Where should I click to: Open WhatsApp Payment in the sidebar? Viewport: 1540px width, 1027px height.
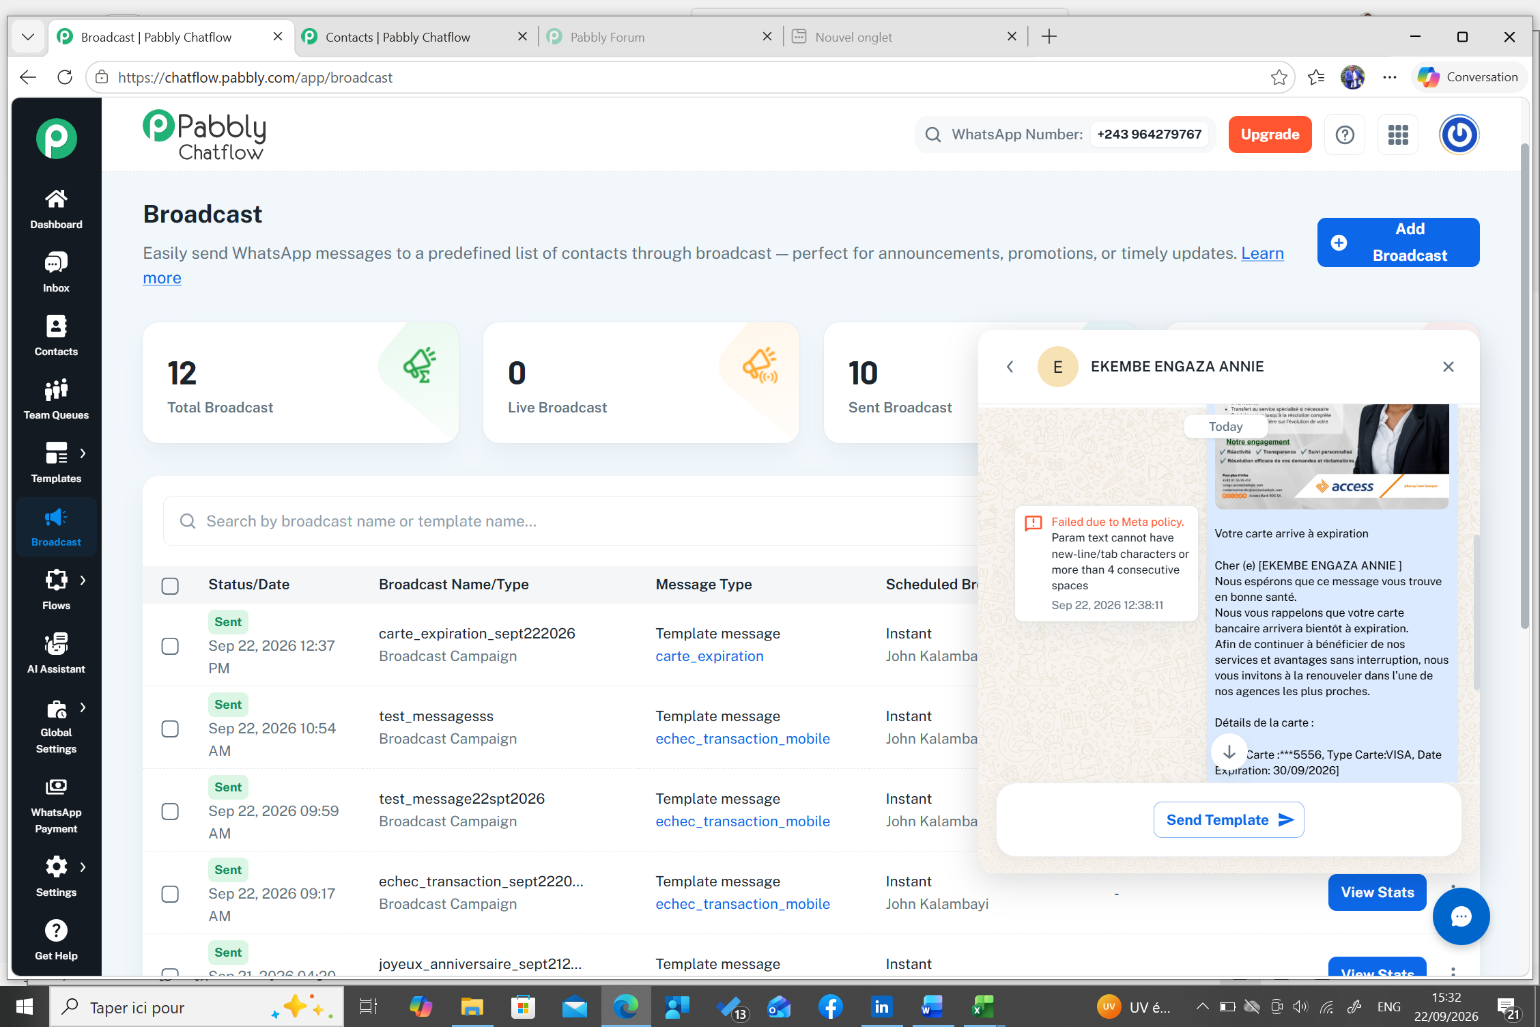[56, 806]
